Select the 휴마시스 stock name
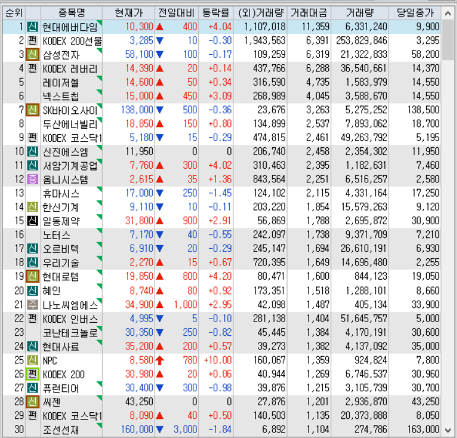This screenshot has height=438, width=457. (60, 193)
